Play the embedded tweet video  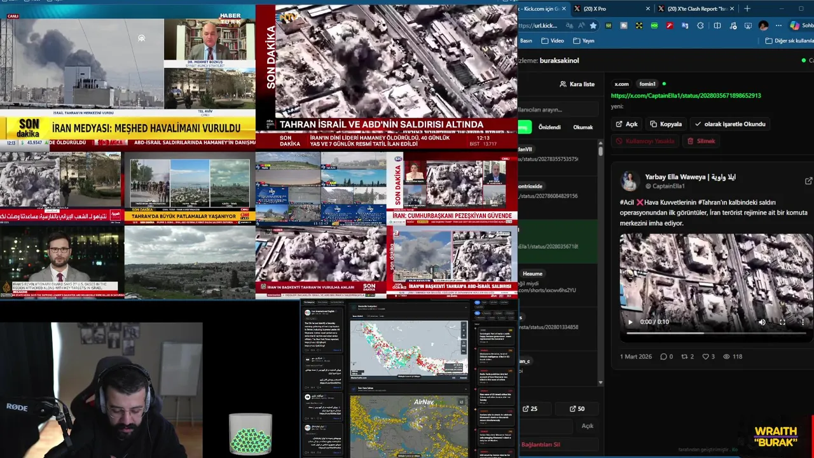coord(630,322)
